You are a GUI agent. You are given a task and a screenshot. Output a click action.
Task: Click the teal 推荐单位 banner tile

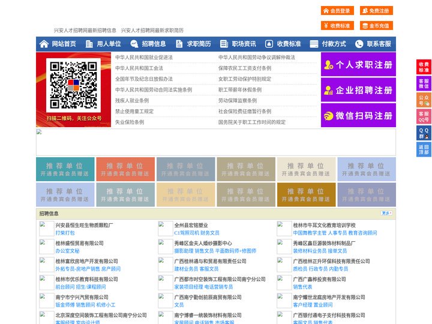pos(65,169)
